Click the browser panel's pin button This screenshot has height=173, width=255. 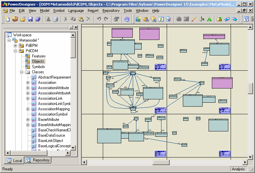click(71, 27)
